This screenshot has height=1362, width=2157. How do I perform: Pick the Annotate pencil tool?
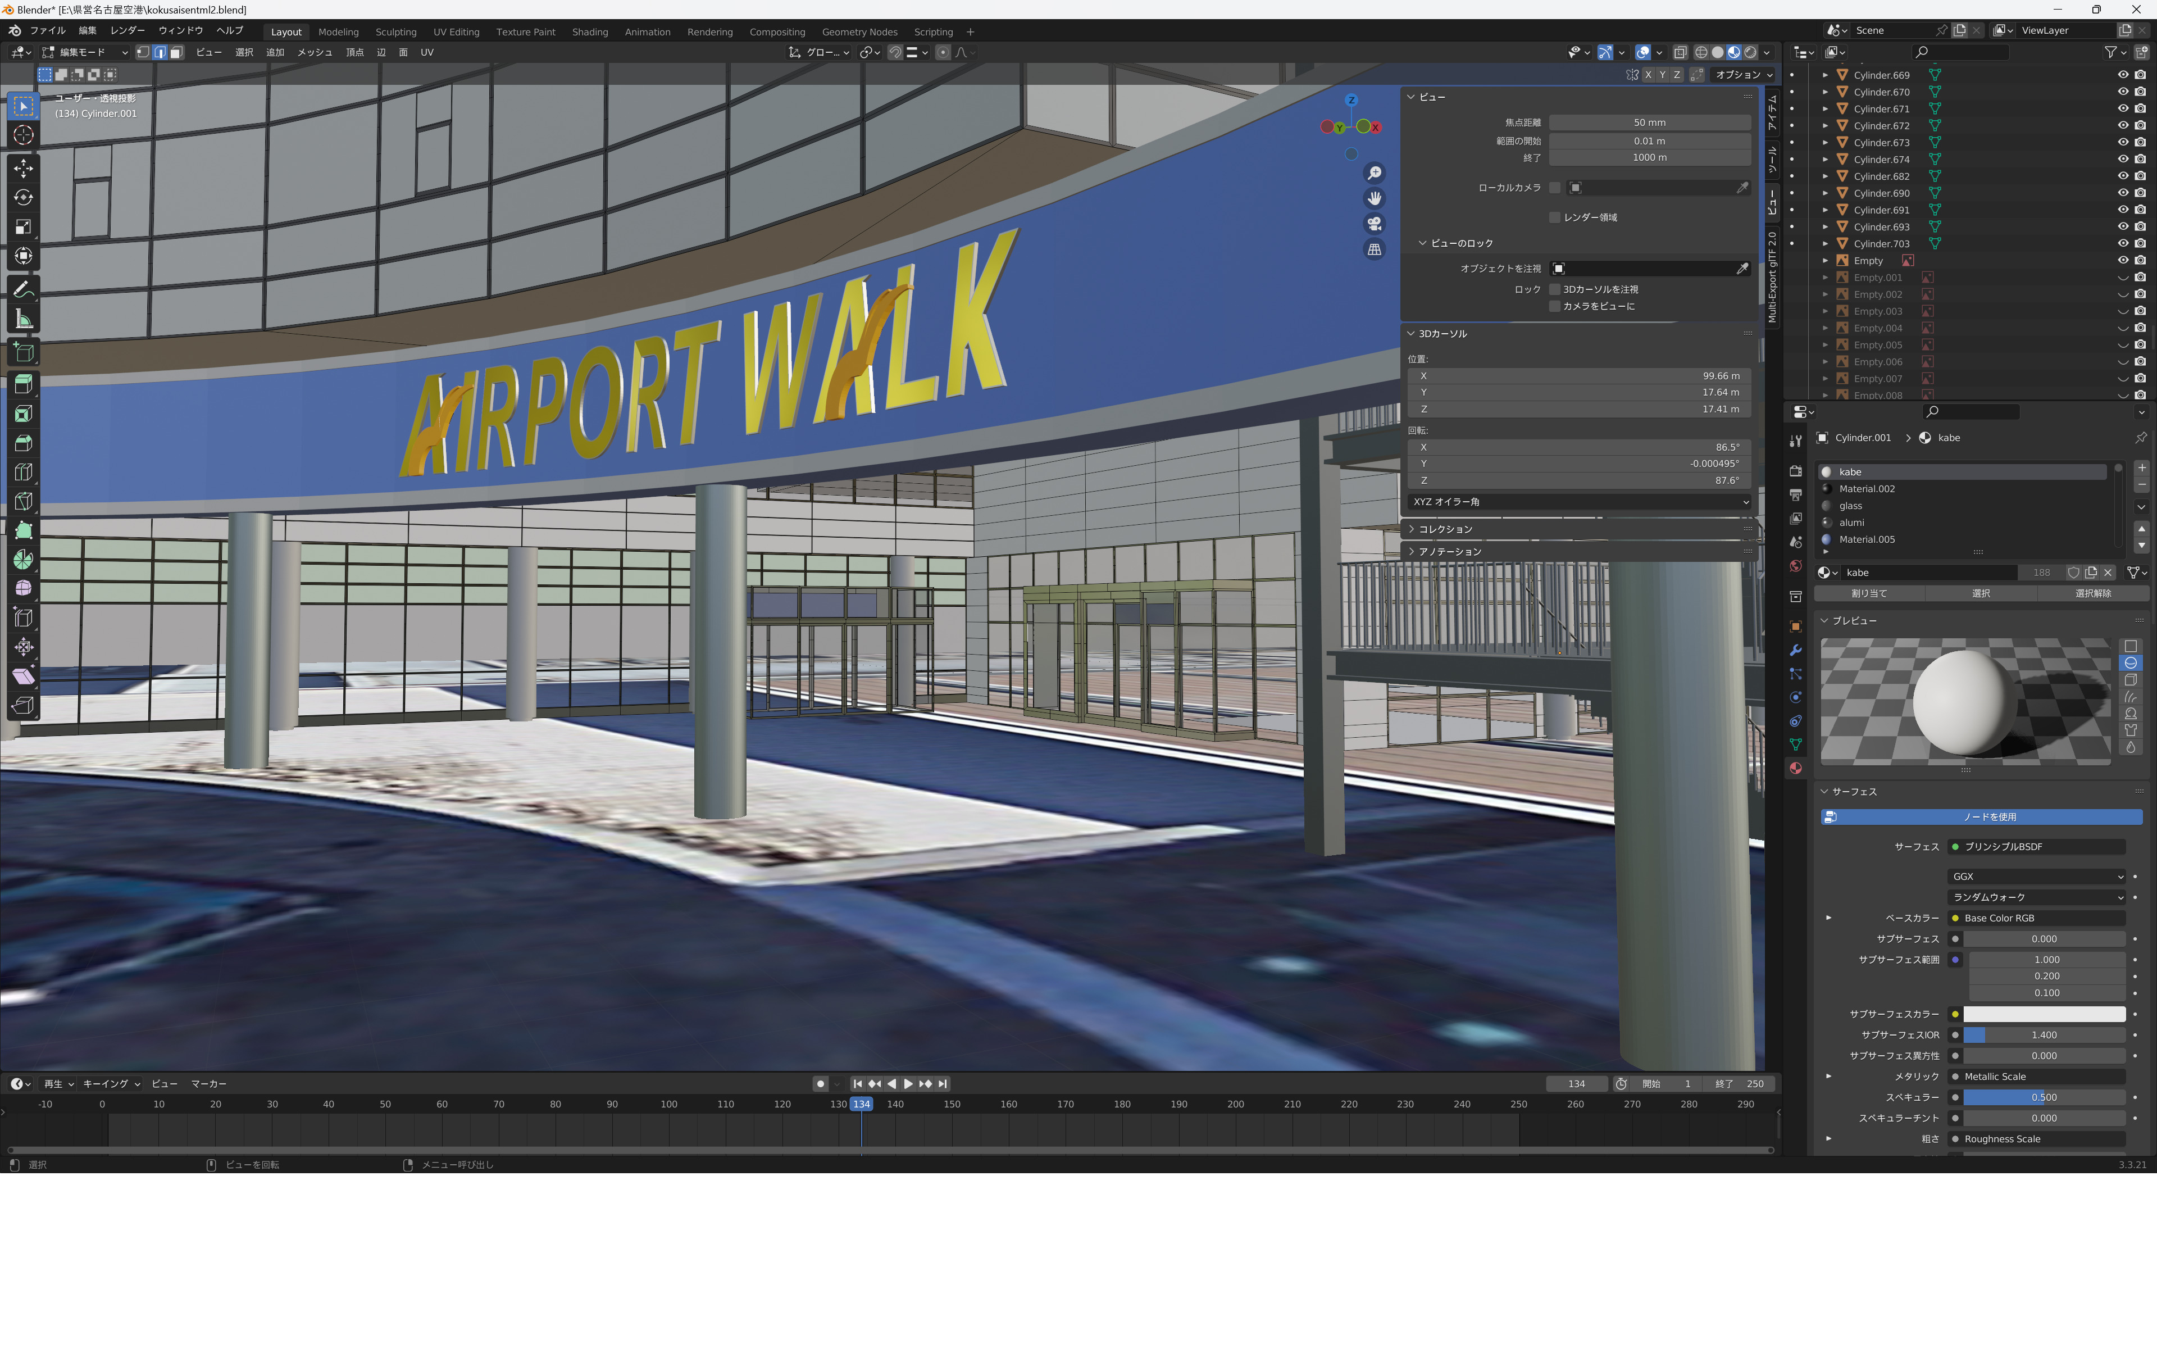click(24, 290)
